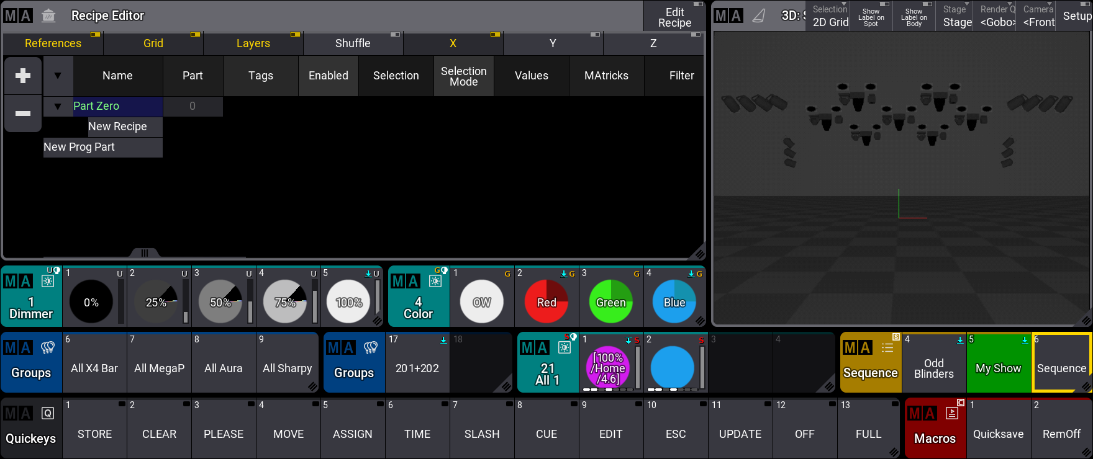This screenshot has width=1093, height=459.
Task: Open the Camera Front dropdown
Action: pos(1038,16)
